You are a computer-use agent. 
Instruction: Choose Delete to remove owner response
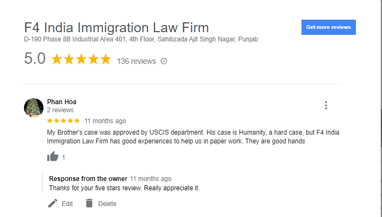pyautogui.click(x=107, y=204)
